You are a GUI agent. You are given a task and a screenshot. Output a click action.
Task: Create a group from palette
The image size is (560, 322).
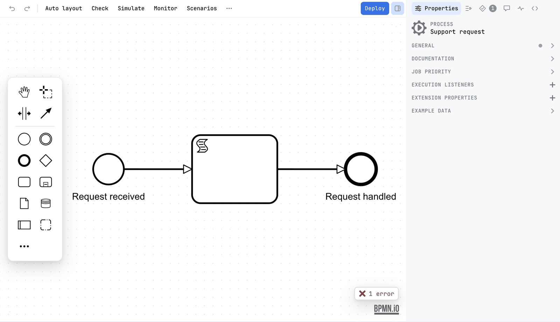point(46,225)
